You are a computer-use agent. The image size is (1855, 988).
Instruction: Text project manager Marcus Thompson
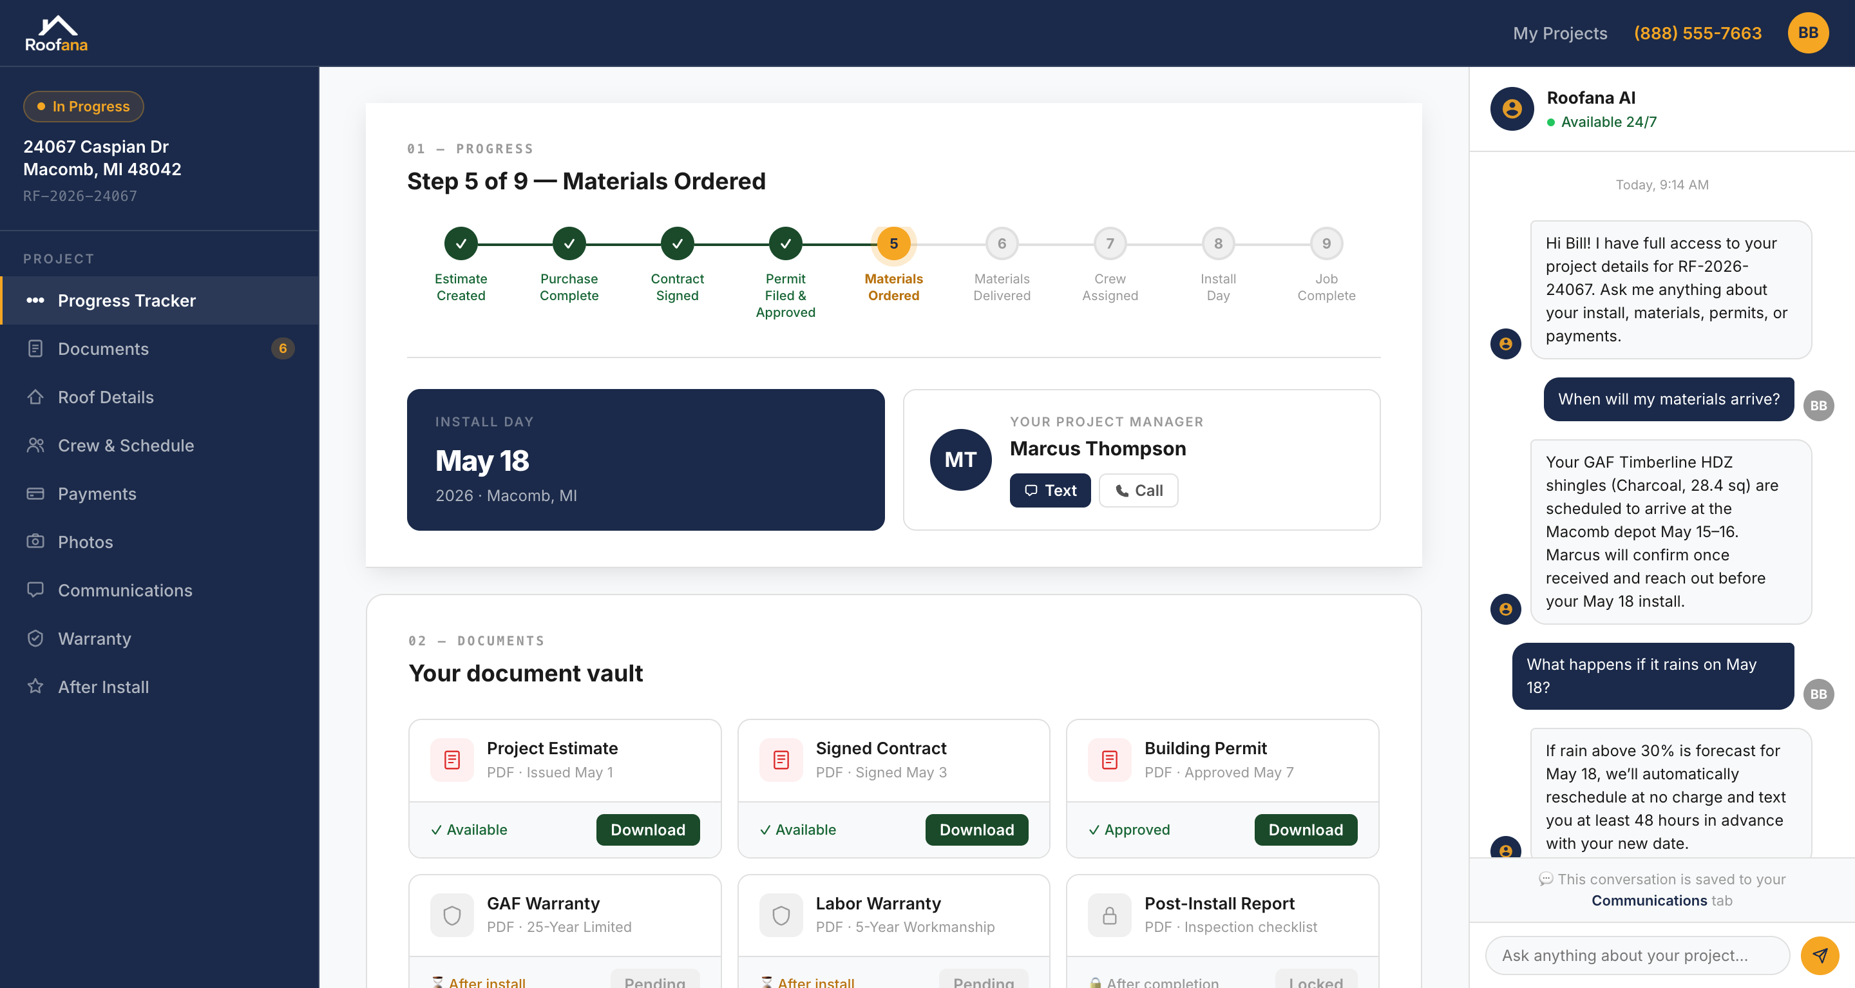click(x=1050, y=490)
